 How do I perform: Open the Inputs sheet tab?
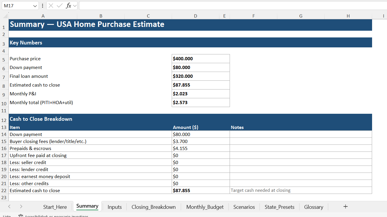pos(115,207)
